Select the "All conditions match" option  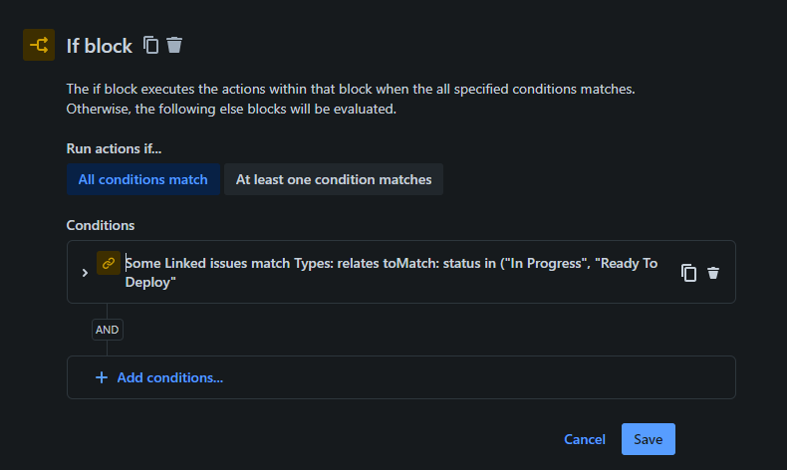(142, 179)
